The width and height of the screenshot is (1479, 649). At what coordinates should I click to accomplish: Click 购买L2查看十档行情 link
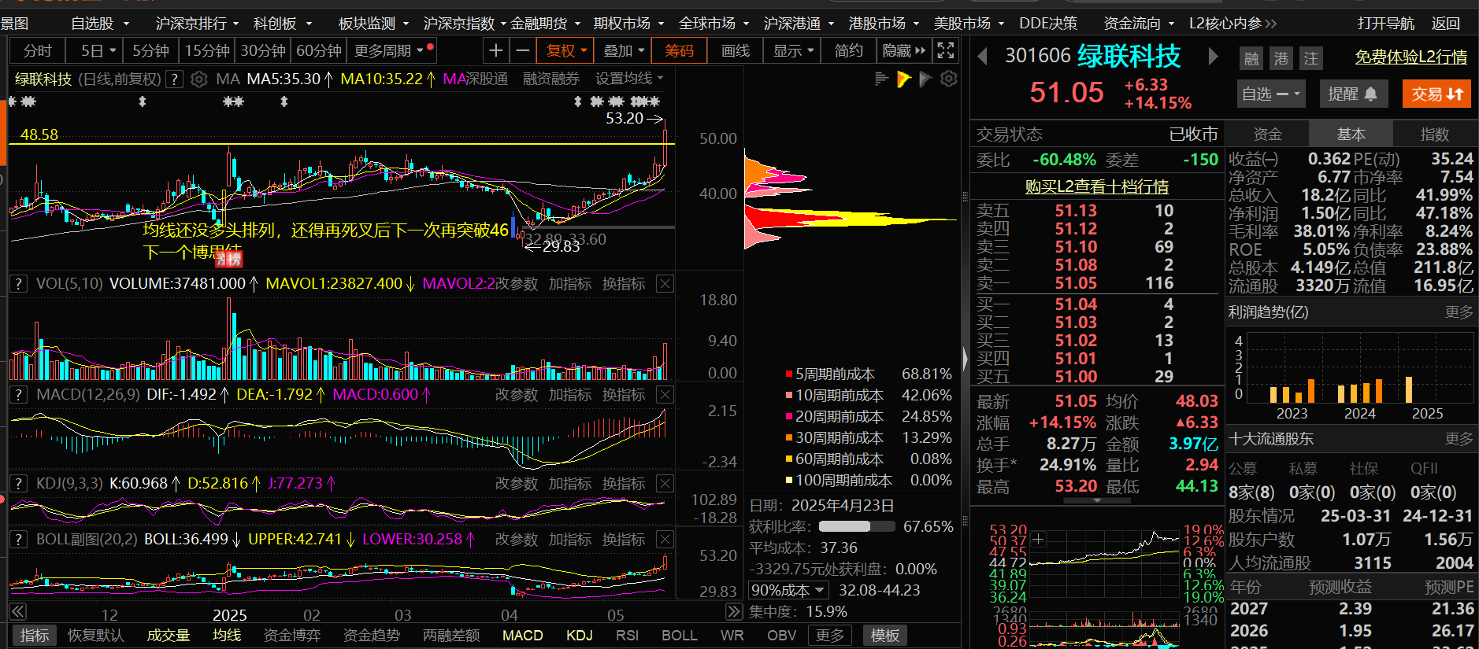1096,187
